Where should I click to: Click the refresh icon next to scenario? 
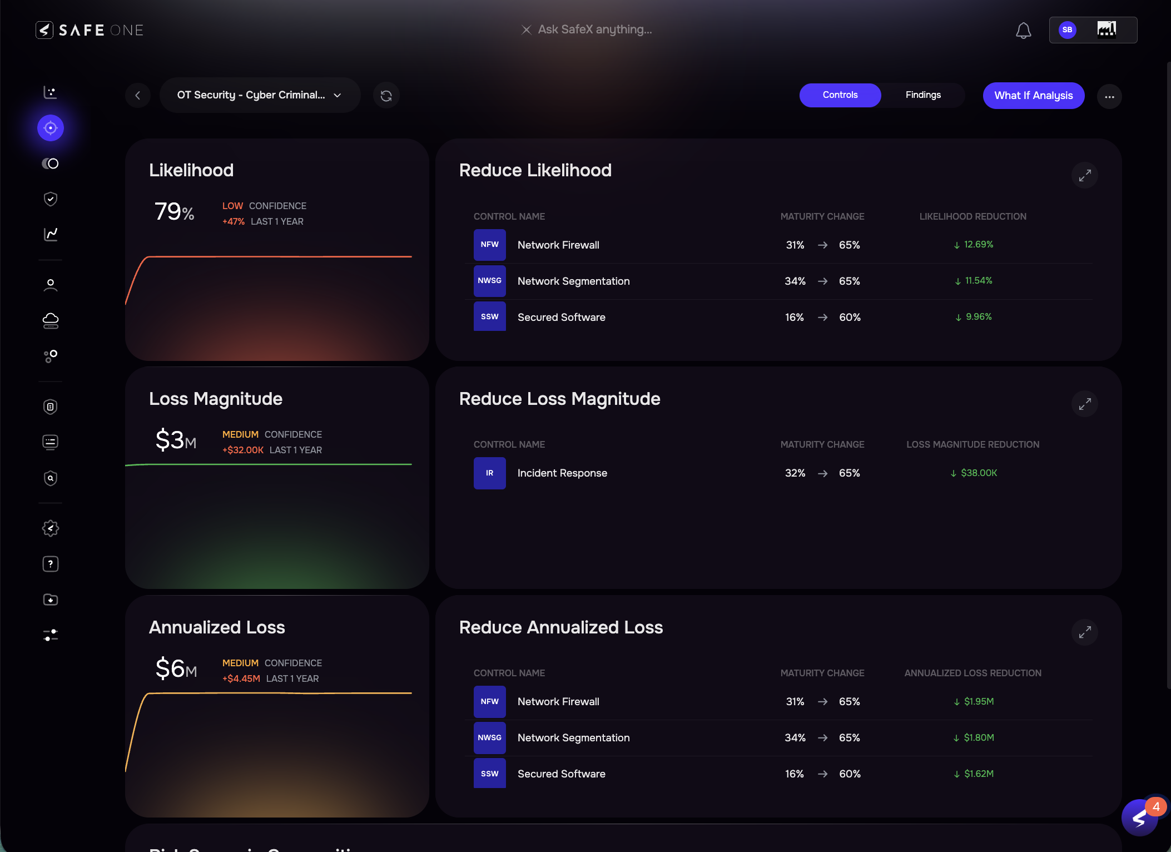[386, 96]
